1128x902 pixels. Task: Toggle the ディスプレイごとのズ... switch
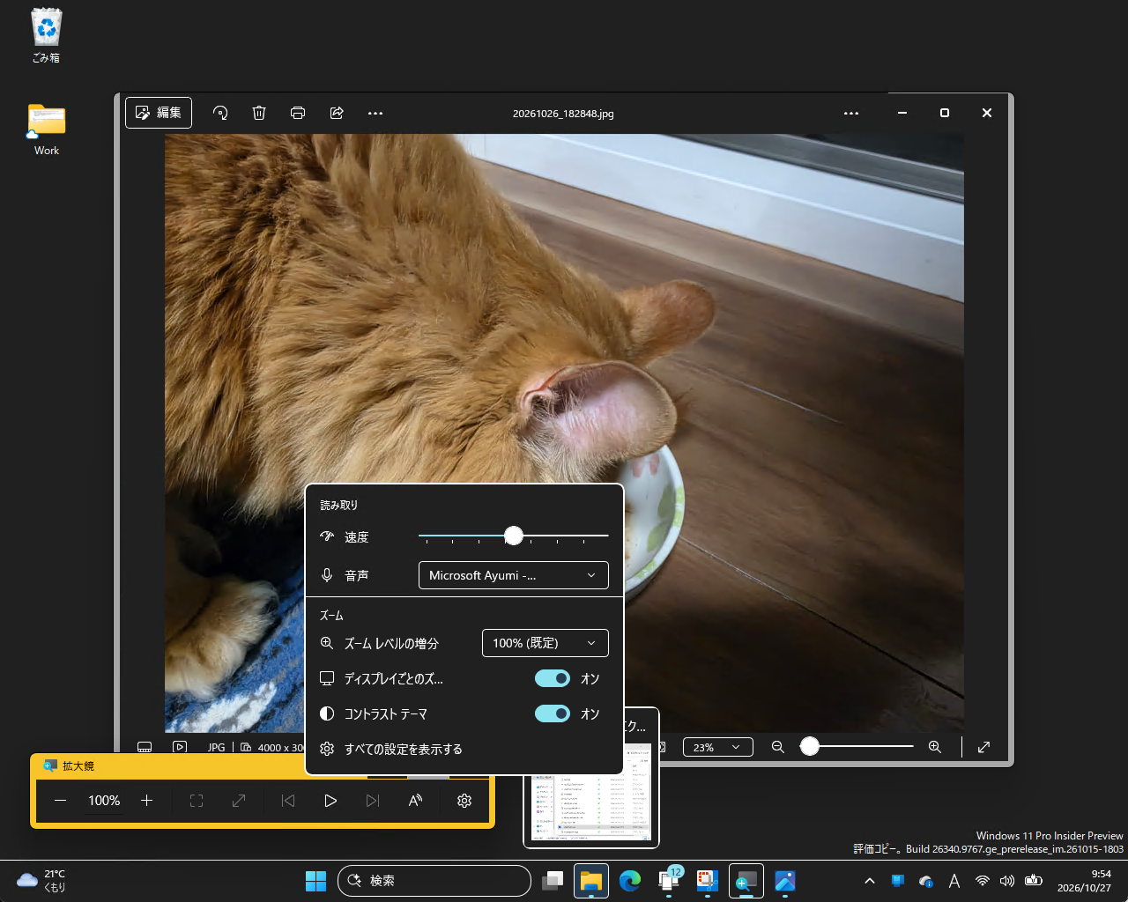[553, 678]
